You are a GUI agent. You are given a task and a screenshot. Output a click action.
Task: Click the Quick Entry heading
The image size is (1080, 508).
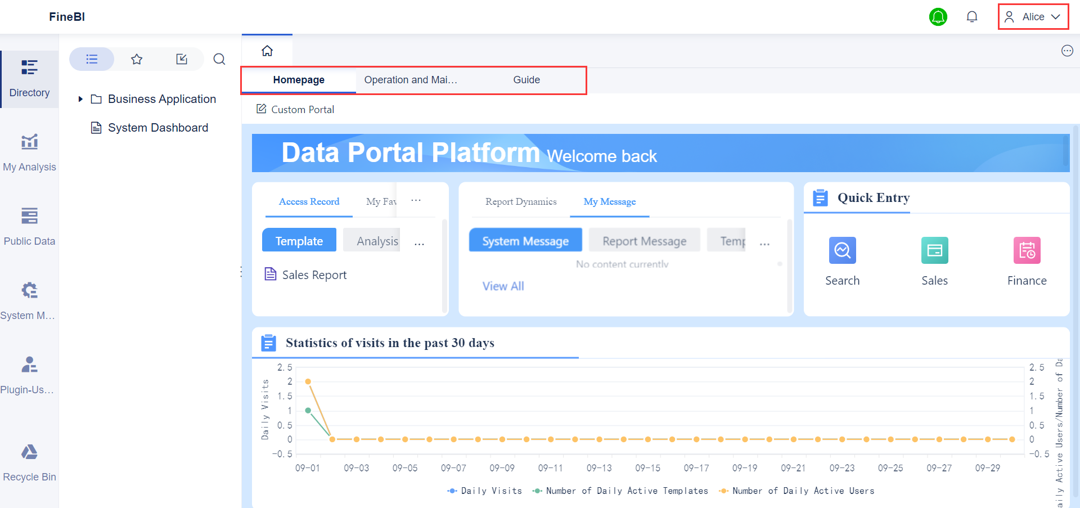[x=874, y=197]
